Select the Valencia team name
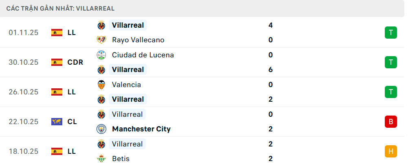 click(126, 85)
